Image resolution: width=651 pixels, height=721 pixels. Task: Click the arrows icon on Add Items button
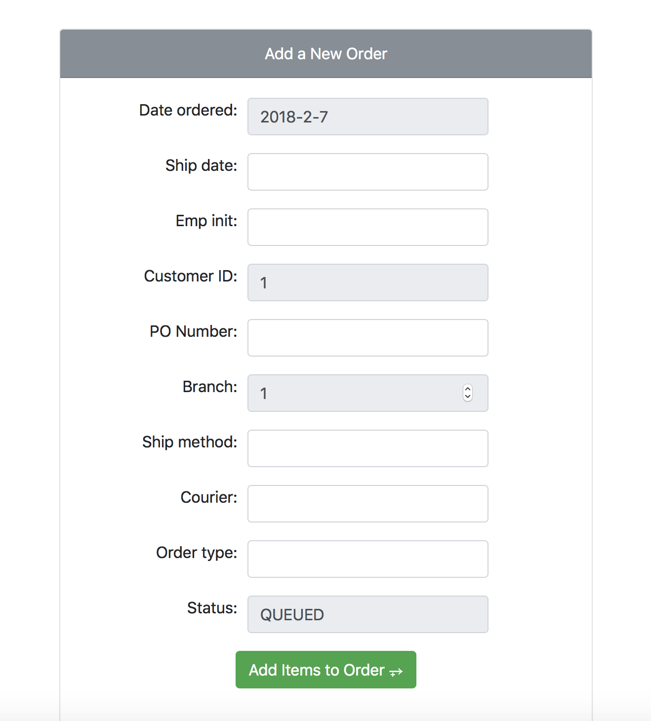[396, 672]
